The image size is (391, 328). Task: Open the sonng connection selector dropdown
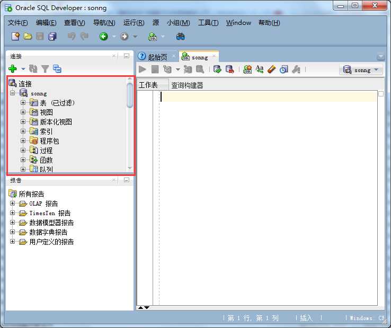[361, 70]
